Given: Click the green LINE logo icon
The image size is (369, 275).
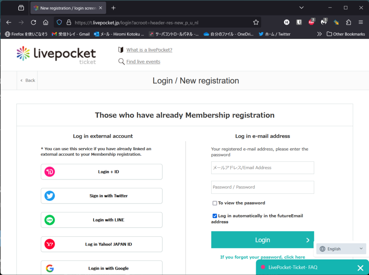Looking at the screenshot, I should point(50,220).
